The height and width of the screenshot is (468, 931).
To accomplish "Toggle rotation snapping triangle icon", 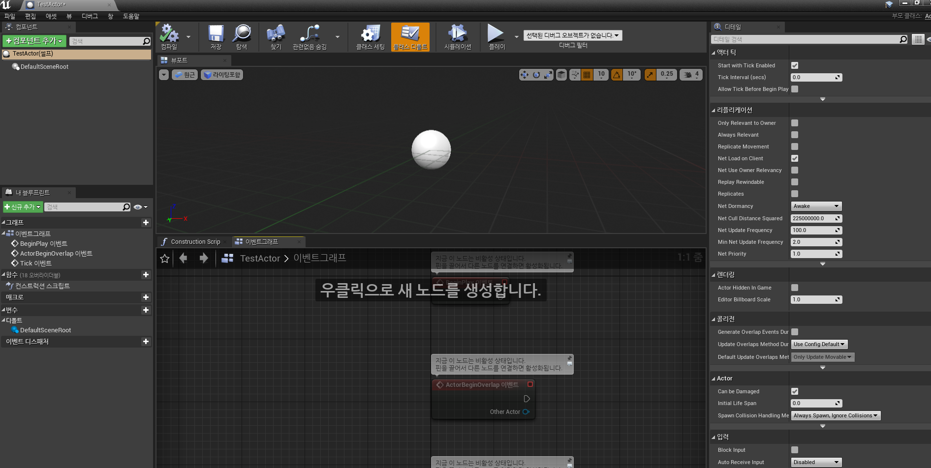I will [x=617, y=75].
